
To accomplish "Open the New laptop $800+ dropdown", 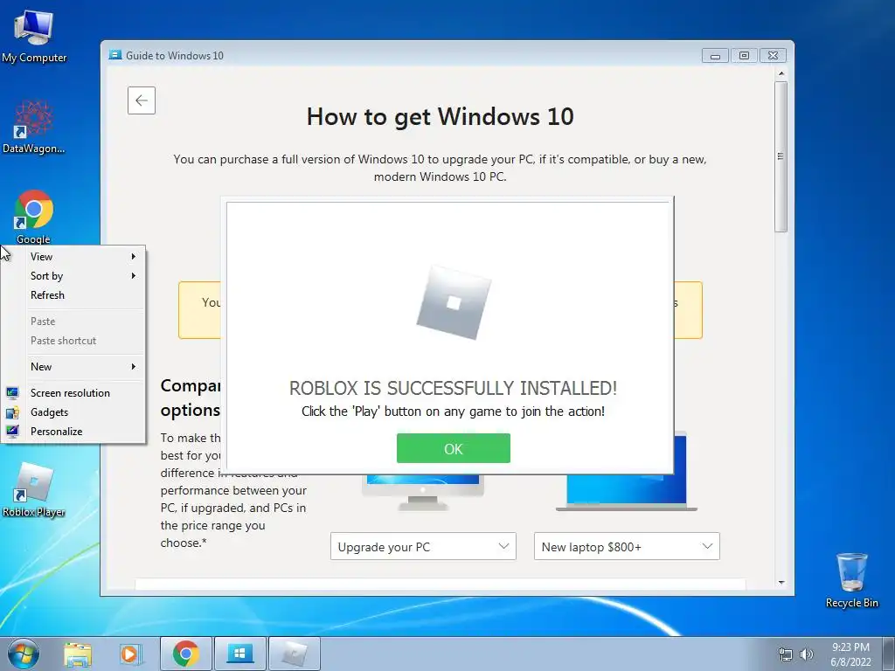I will tap(627, 547).
